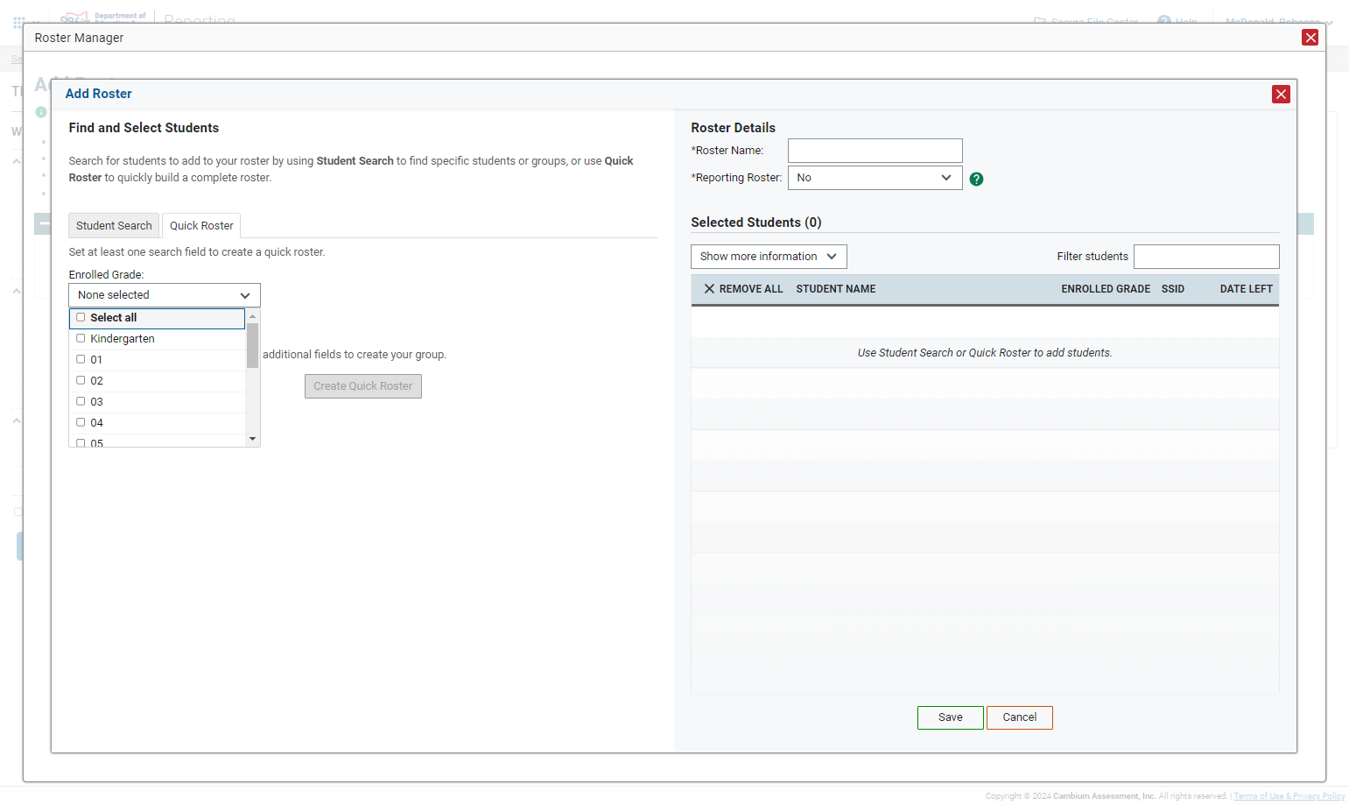Click the grade list scrollbar up arrow
This screenshot has width=1349, height=805.
point(253,316)
